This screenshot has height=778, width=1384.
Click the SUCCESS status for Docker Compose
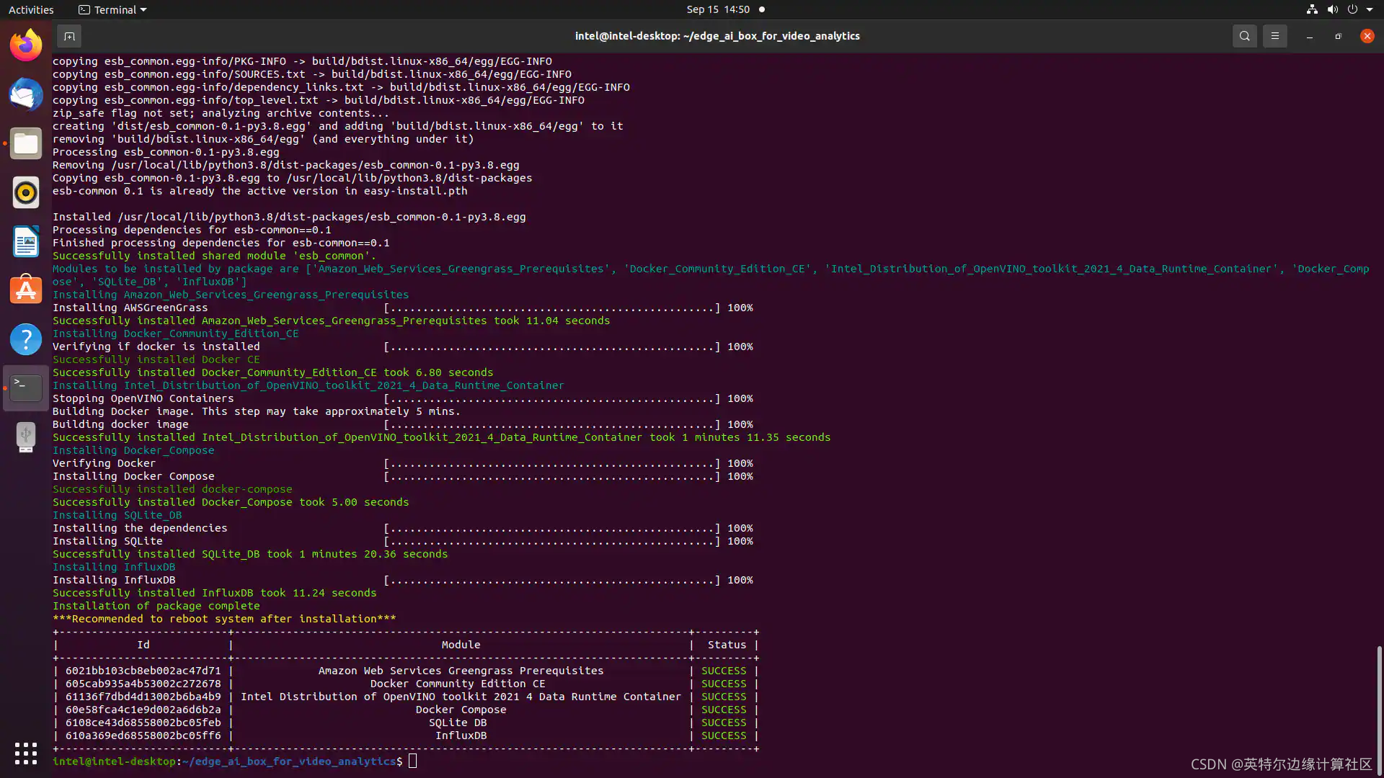tap(724, 710)
